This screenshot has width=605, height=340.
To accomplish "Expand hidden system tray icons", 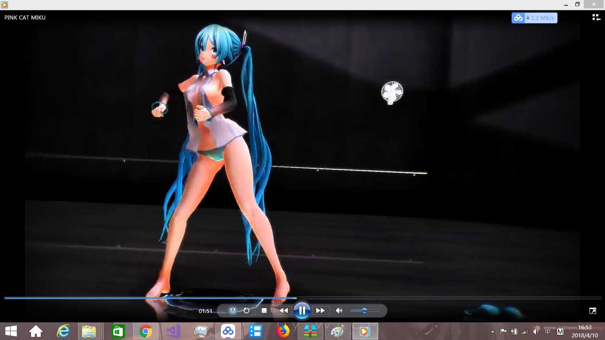I will (493, 332).
